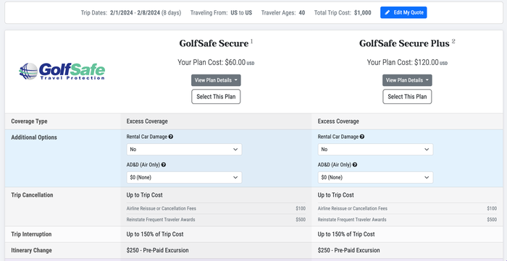Click Secure Plus $250 - Pre-Paid Excursion text
Viewport: 507px width, 261px height.
(348, 250)
